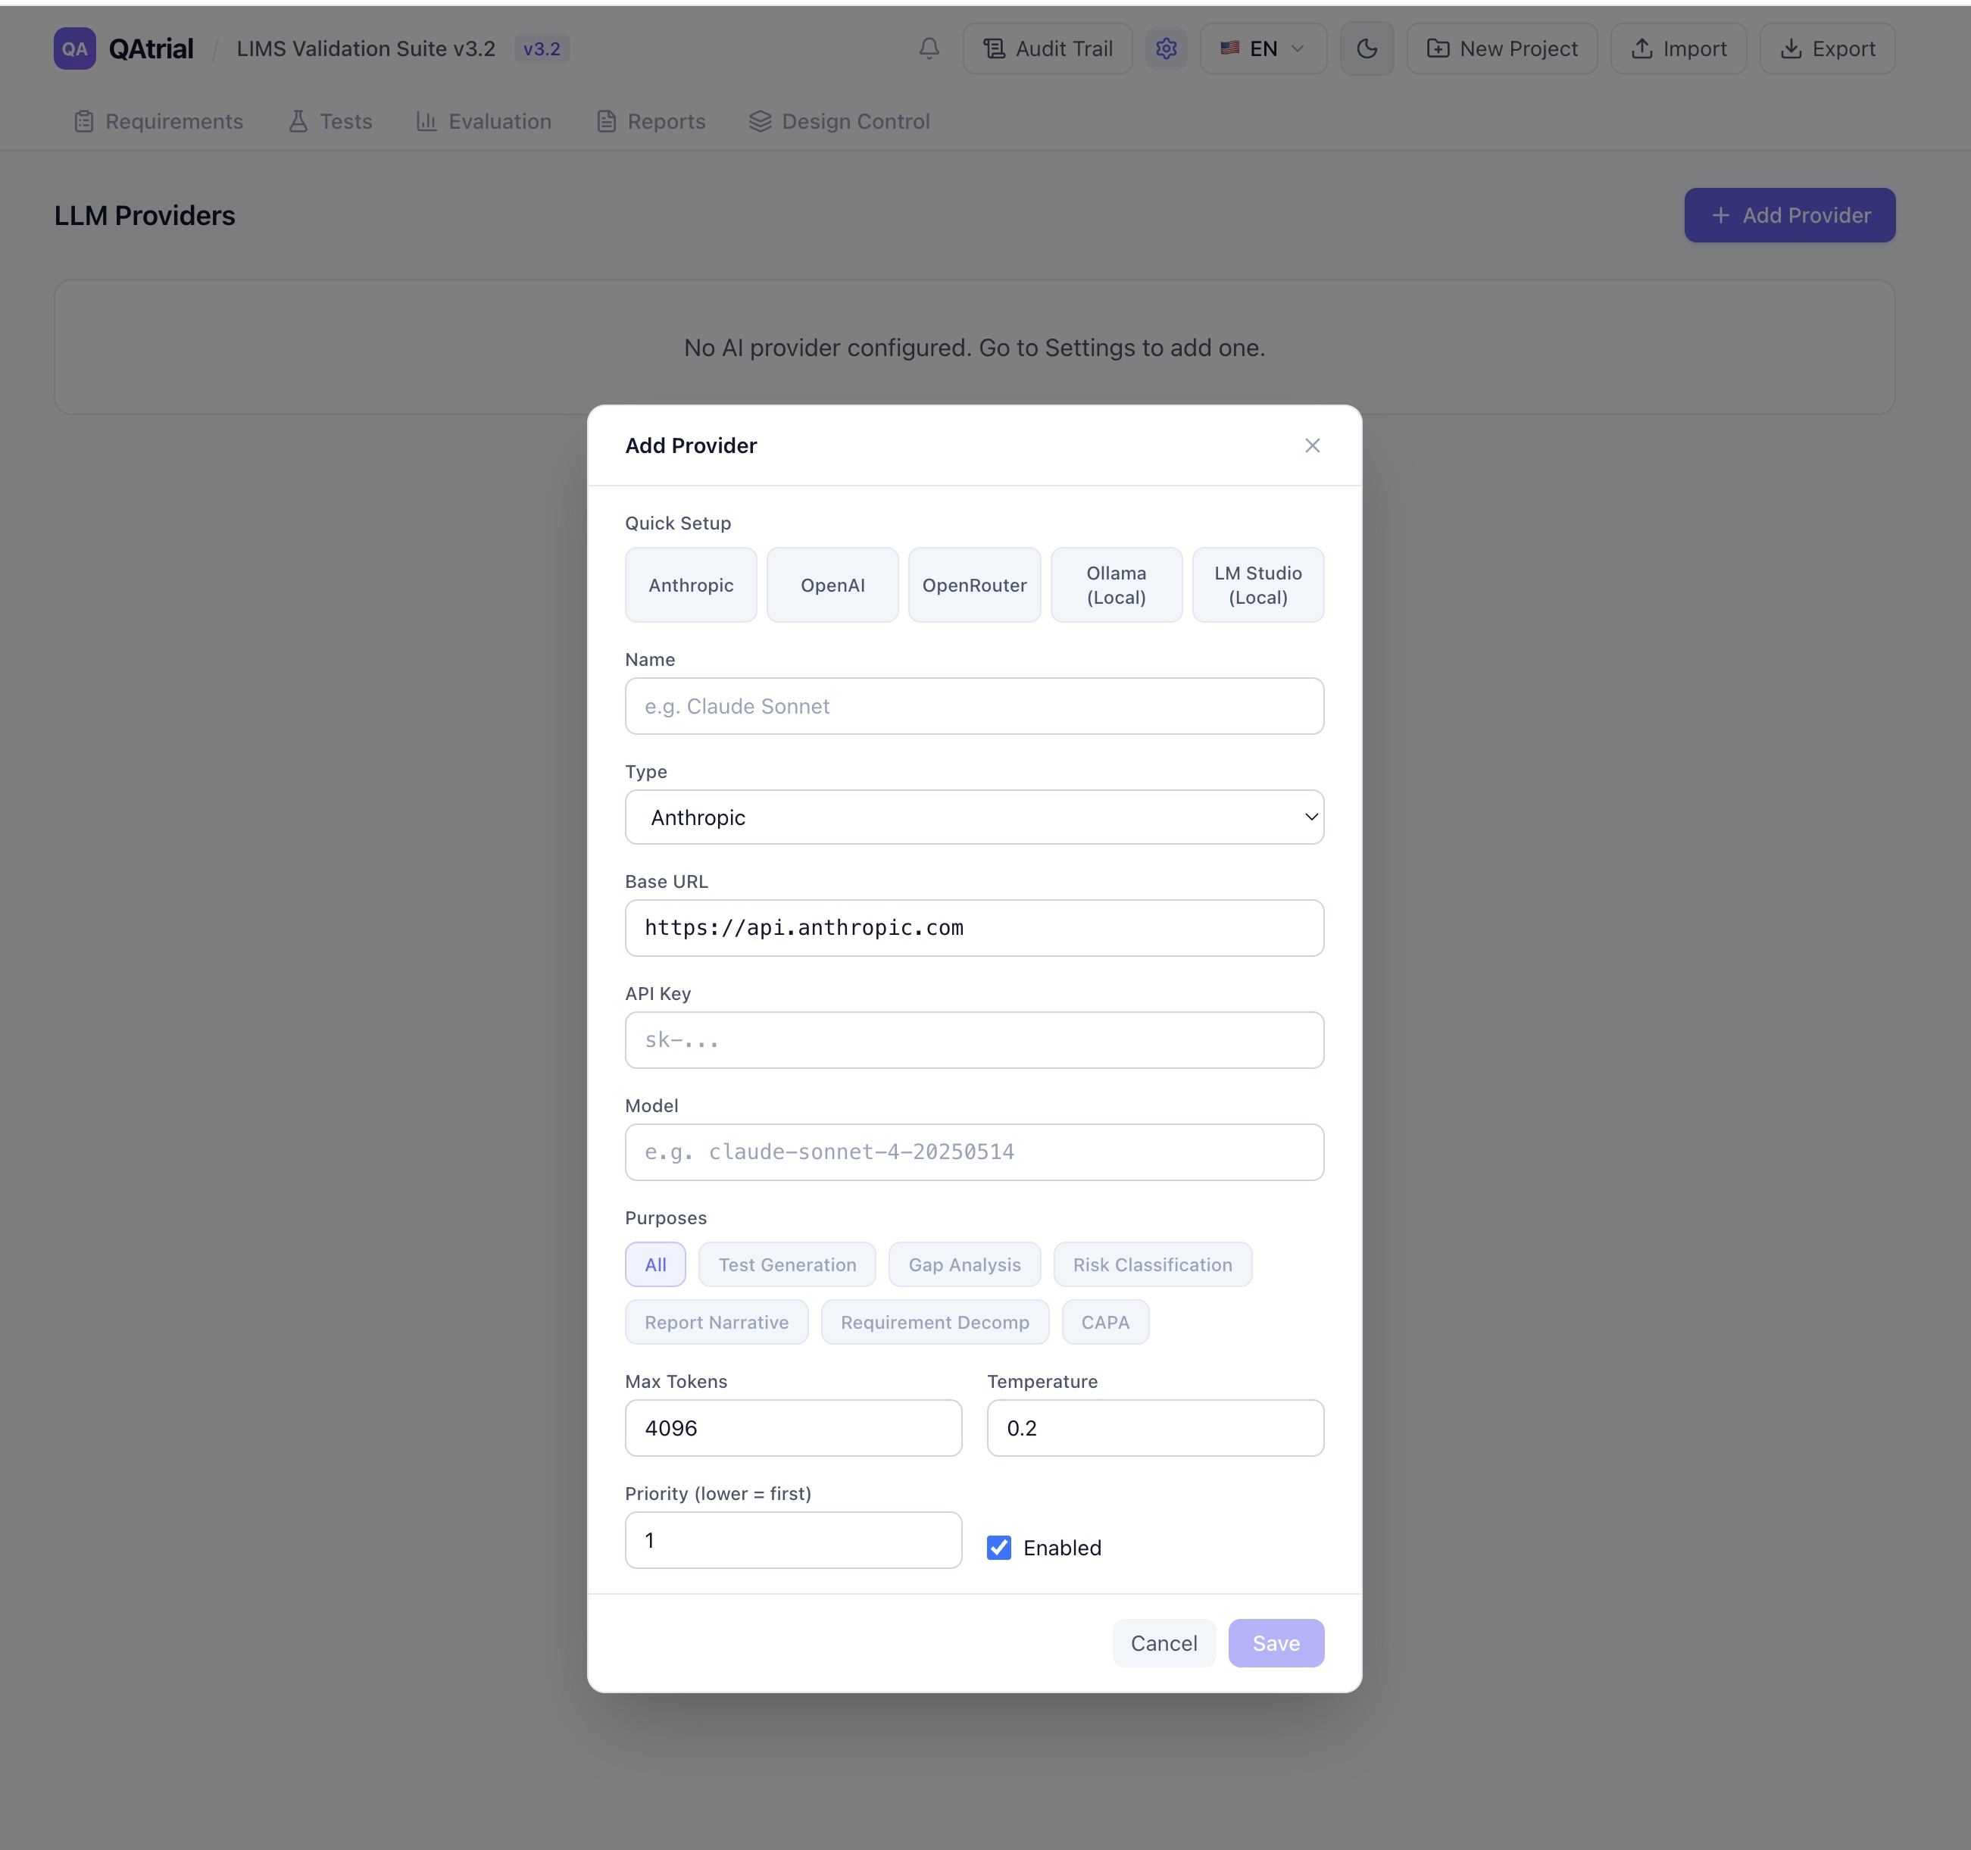Uncheck the Enabled checkbox
1971x1850 pixels.
998,1548
